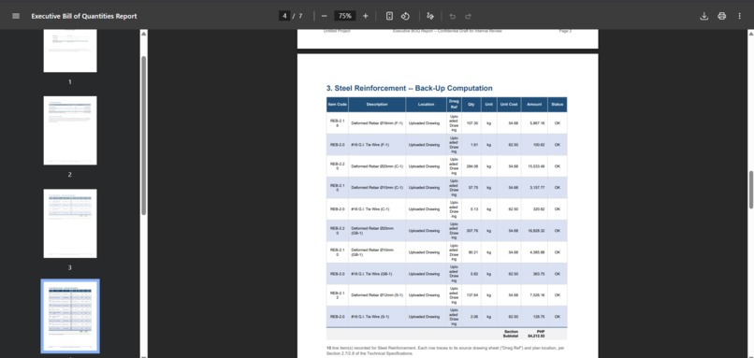Click the sidebar scrollbar up arrow
The width and height of the screenshot is (754, 358).
click(x=144, y=34)
